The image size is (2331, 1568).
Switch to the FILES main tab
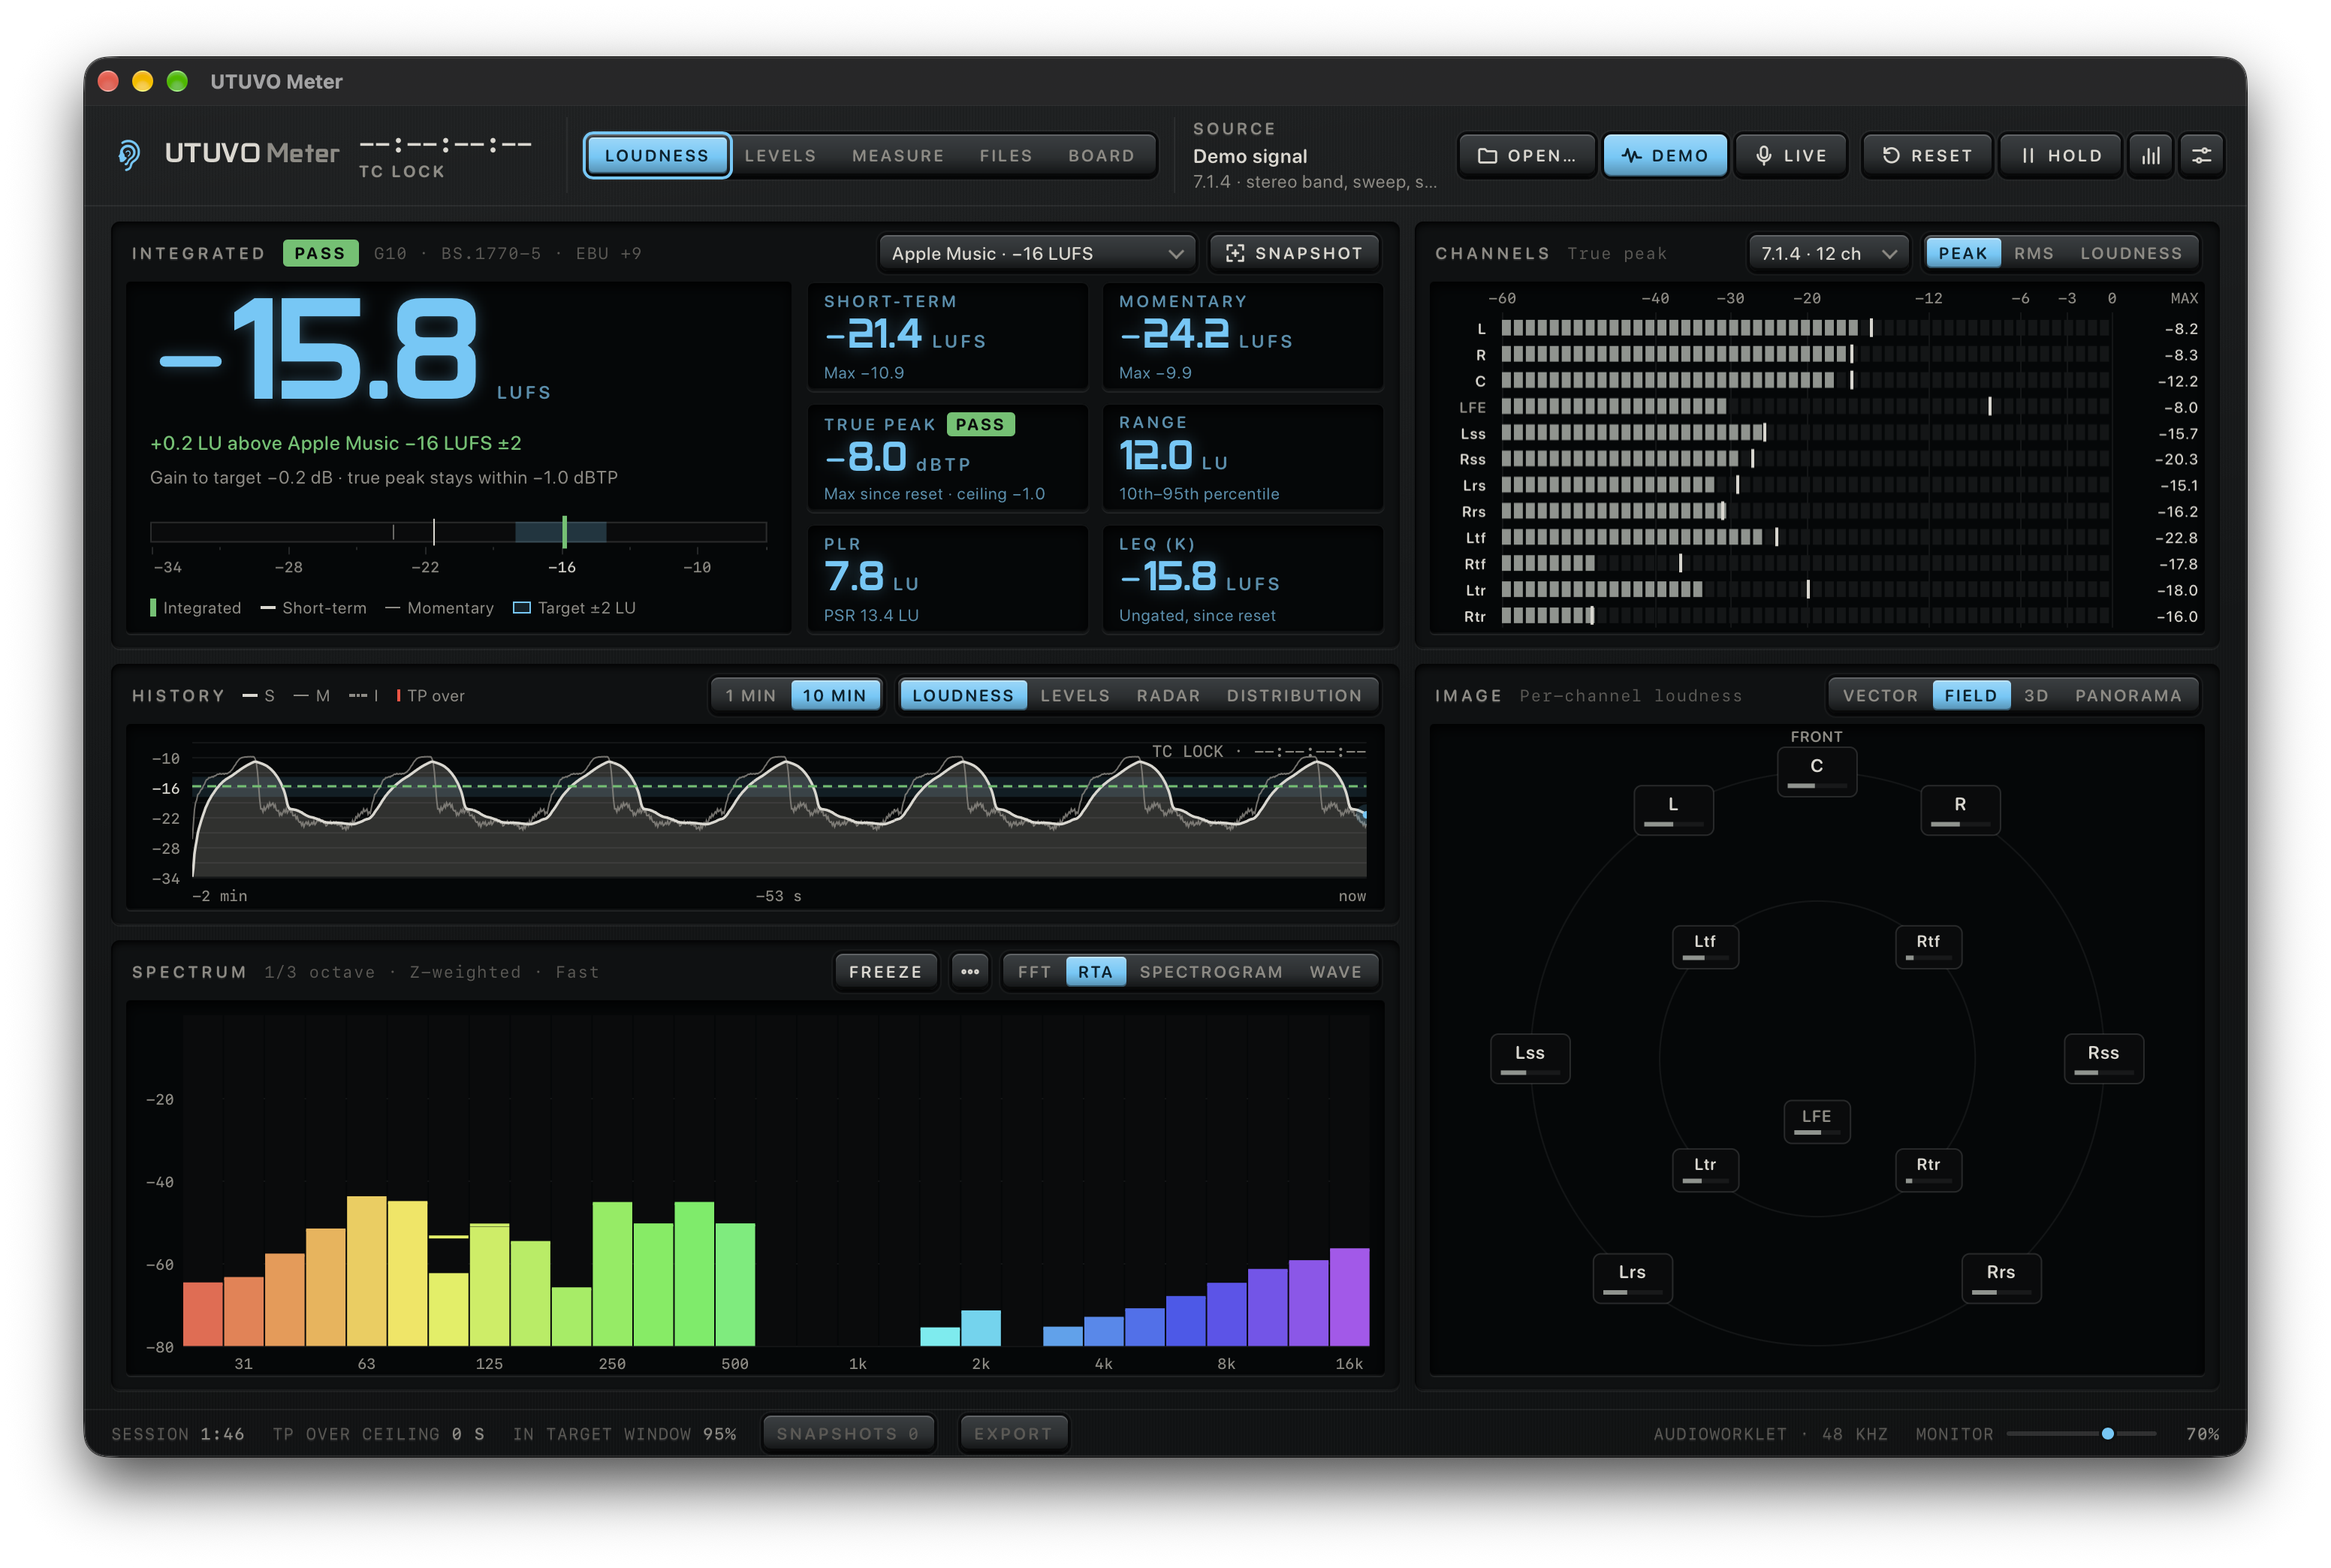pyautogui.click(x=1005, y=155)
